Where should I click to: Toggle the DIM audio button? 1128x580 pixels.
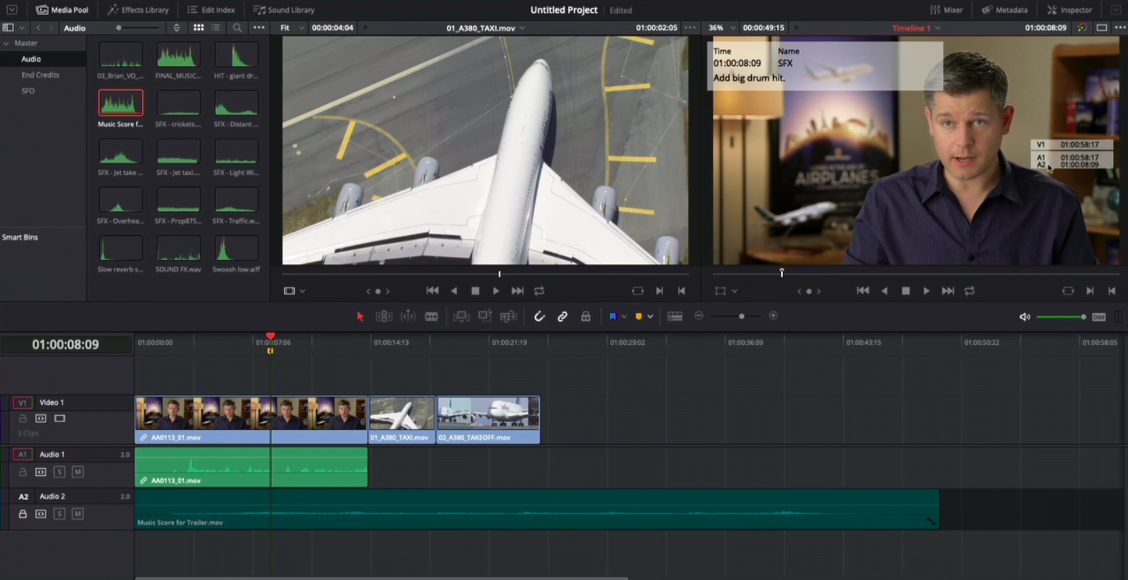pyautogui.click(x=1099, y=317)
